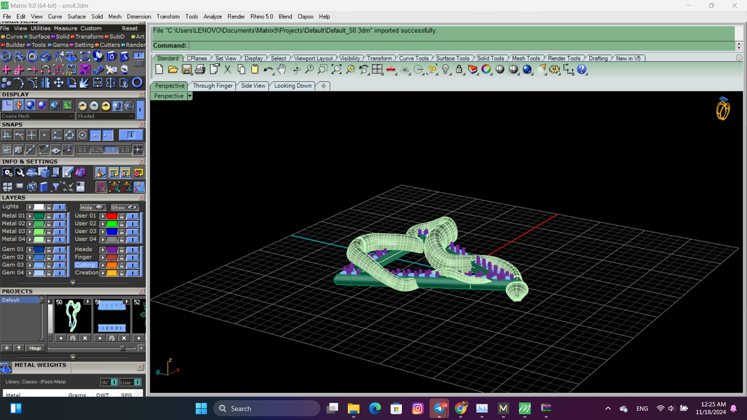Click the four-viewport layout icon
This screenshot has width=747, height=420.
pos(377,69)
